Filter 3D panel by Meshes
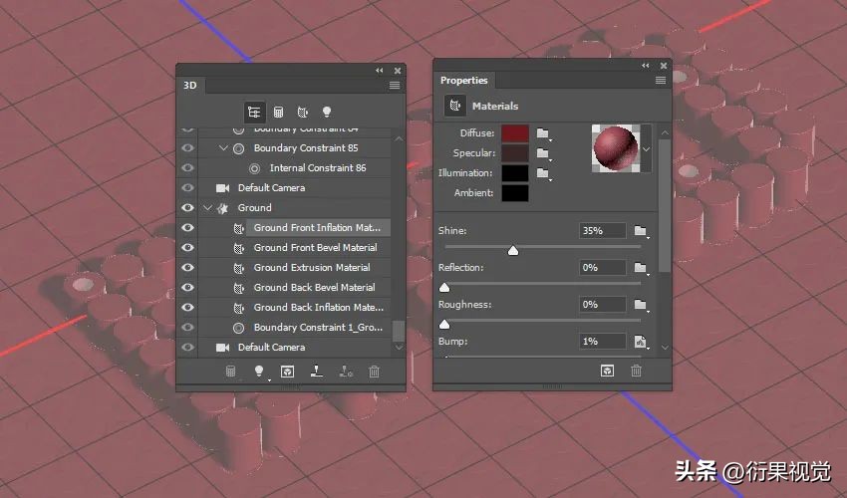Screen dimensions: 847x498 coord(278,112)
